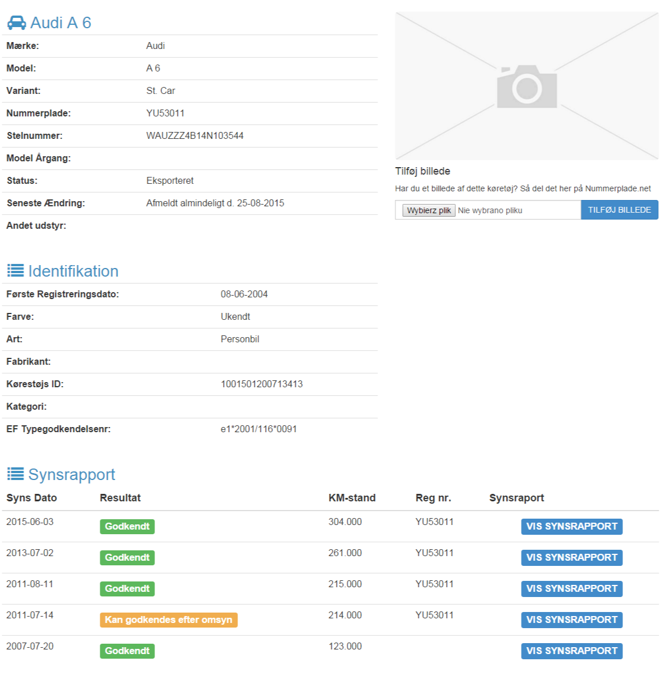Screen dimensions: 672x680
Task: Click the 2007-07-20 inspection date
Action: coord(30,647)
